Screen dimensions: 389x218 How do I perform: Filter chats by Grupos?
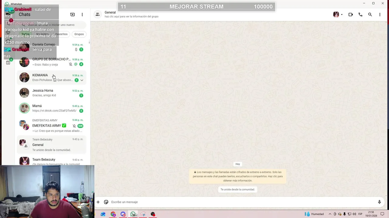click(79, 34)
